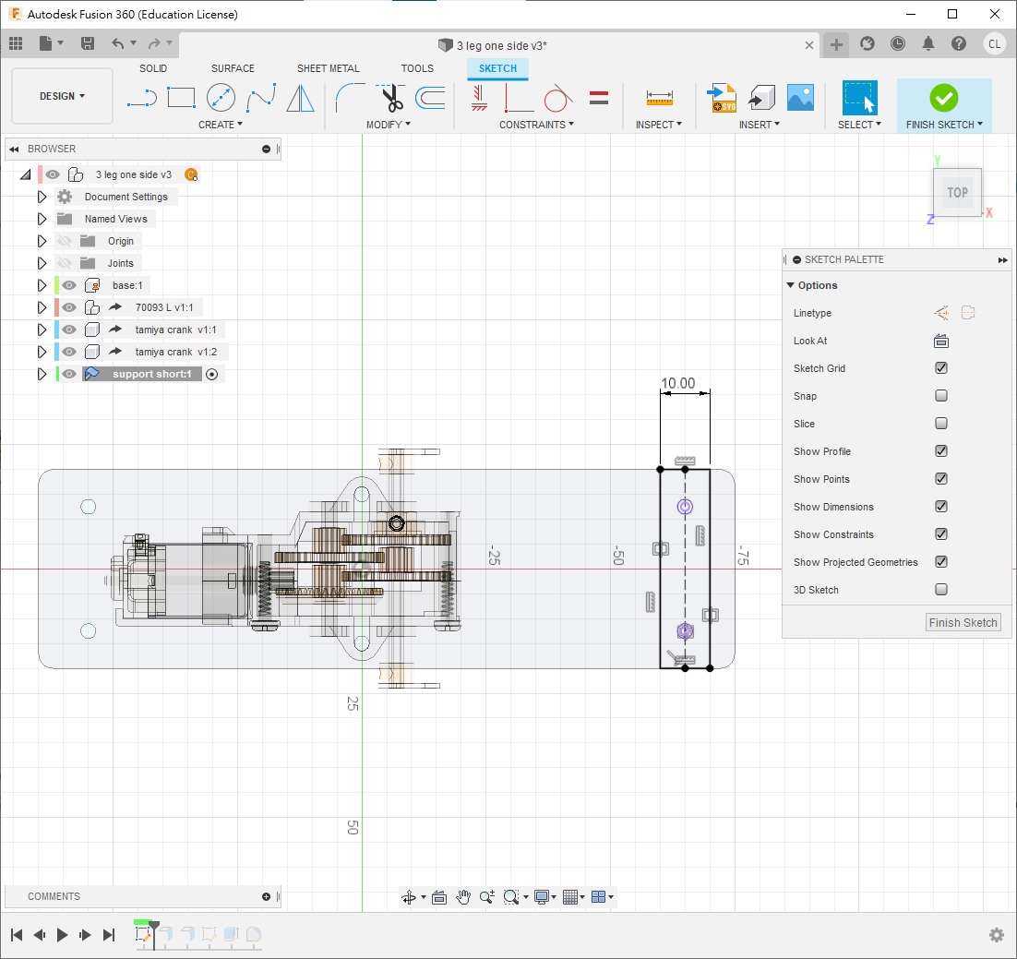Select the 2-Point Rectangle tool
This screenshot has height=959, width=1017.
click(181, 97)
